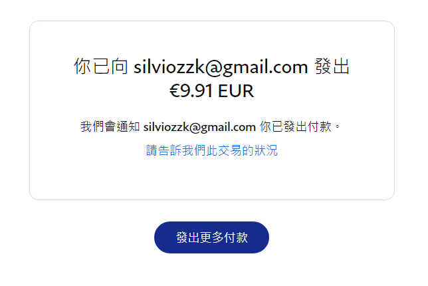This screenshot has height=286, width=428.
Task: Click the 付款 characters inside the blue button
Action: click(x=236, y=237)
